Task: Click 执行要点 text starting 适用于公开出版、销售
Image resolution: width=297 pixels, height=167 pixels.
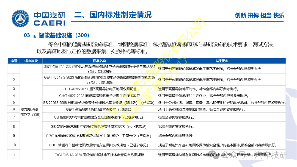Action: [x=222, y=102]
